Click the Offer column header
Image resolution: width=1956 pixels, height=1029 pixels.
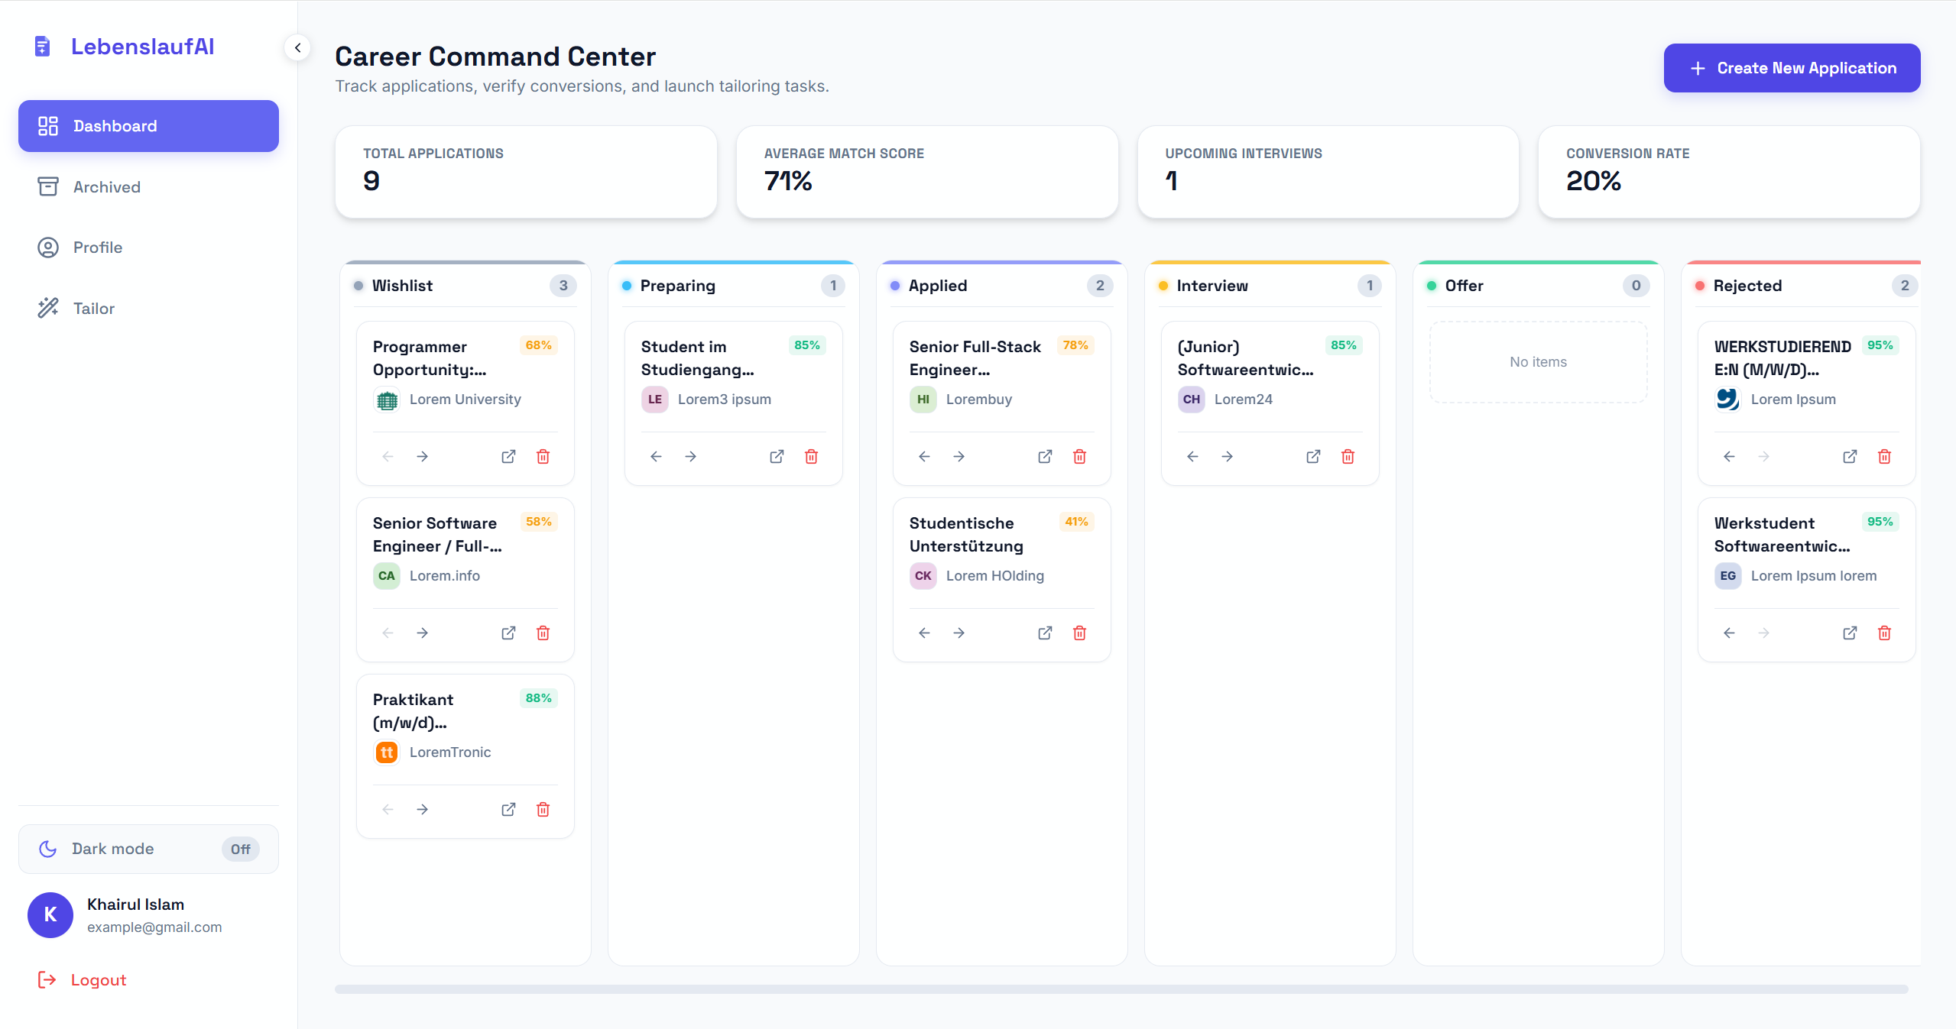click(x=1538, y=286)
